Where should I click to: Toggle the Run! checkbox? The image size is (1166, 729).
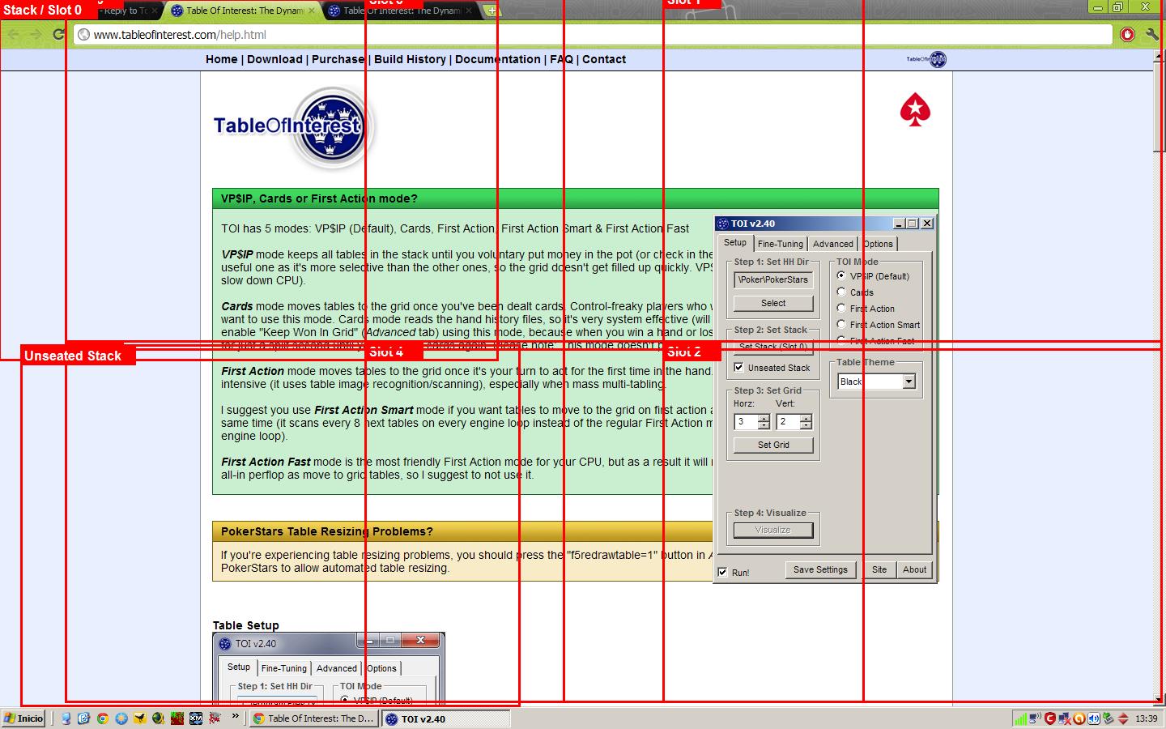[722, 572]
